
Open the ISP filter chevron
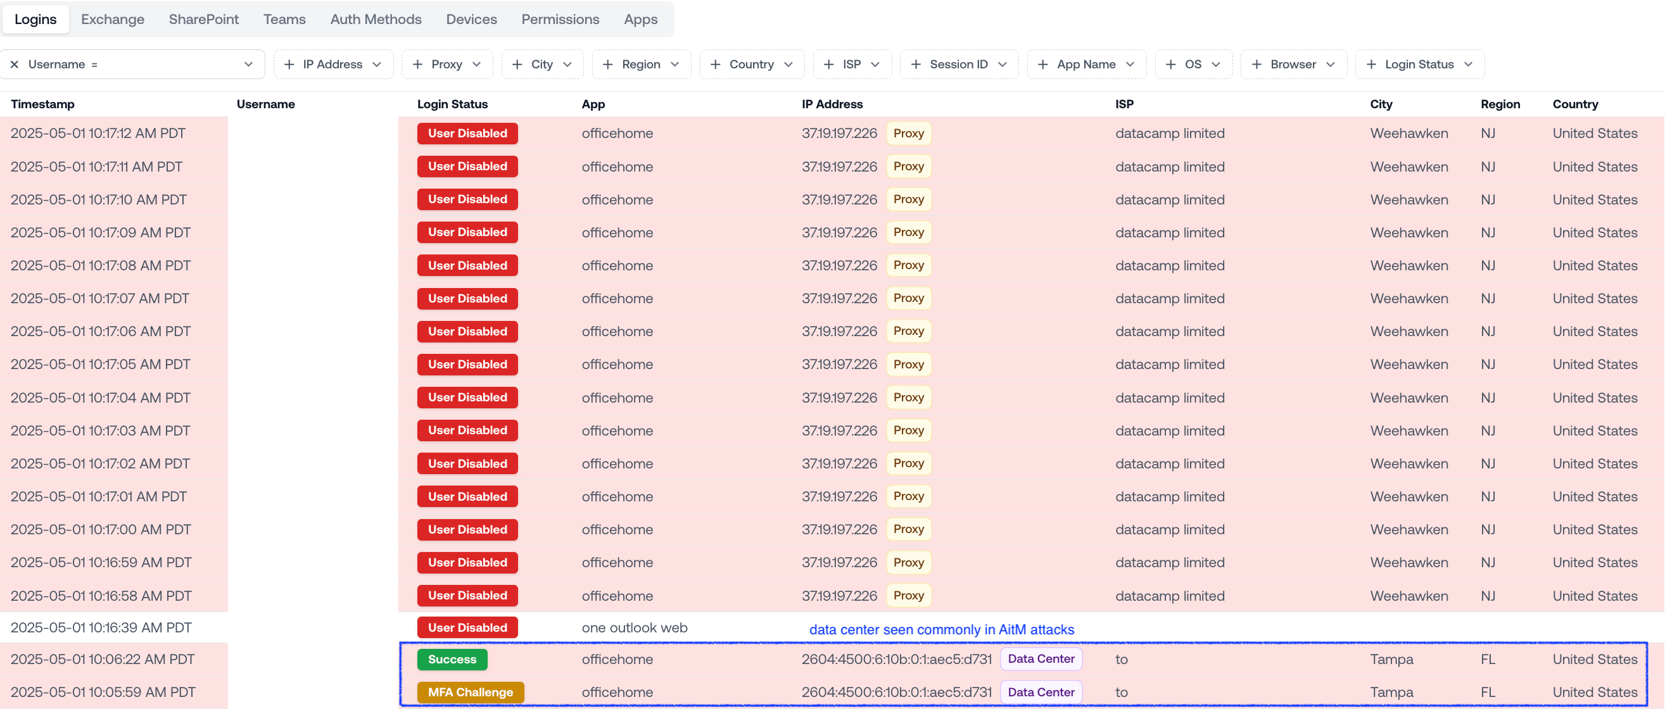click(875, 65)
